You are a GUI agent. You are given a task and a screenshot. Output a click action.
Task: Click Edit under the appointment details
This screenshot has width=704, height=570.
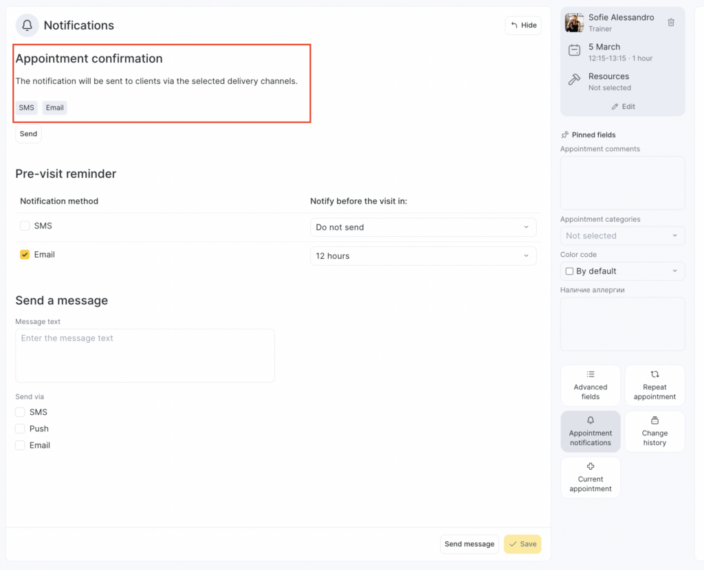click(623, 106)
